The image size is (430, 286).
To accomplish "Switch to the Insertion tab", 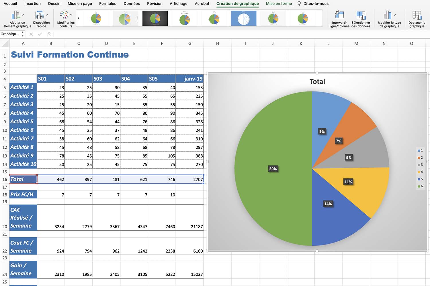I will (32, 4).
